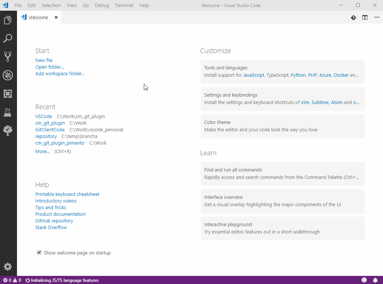Open the editor More Actions ellipsis

click(x=377, y=17)
